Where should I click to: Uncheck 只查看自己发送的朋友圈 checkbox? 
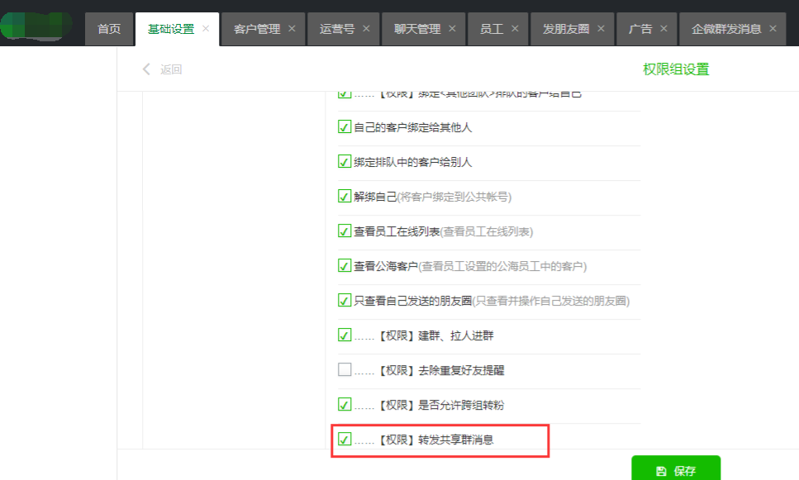point(345,301)
